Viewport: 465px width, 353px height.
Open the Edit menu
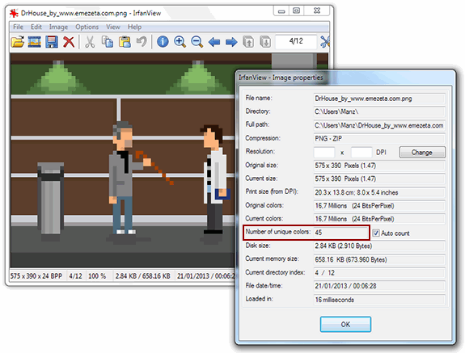(x=36, y=27)
